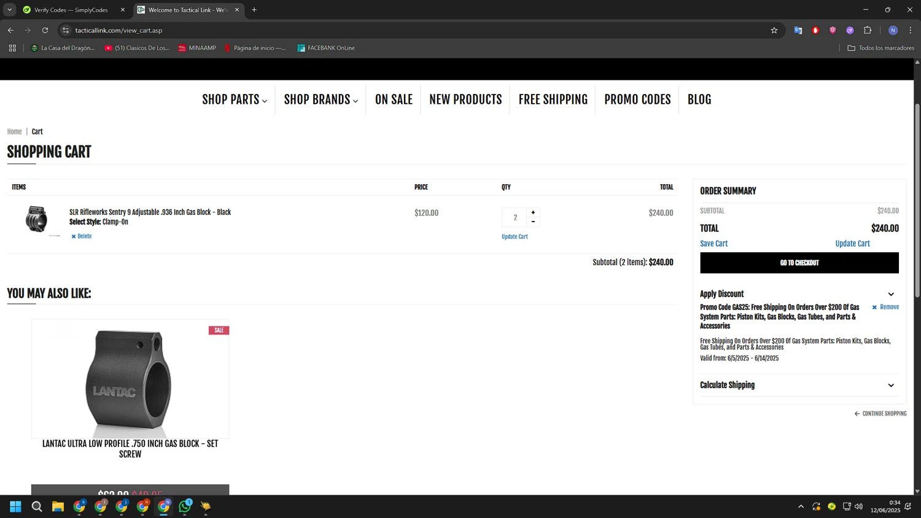
Task: Bookmark this page with the star icon
Action: 774,30
